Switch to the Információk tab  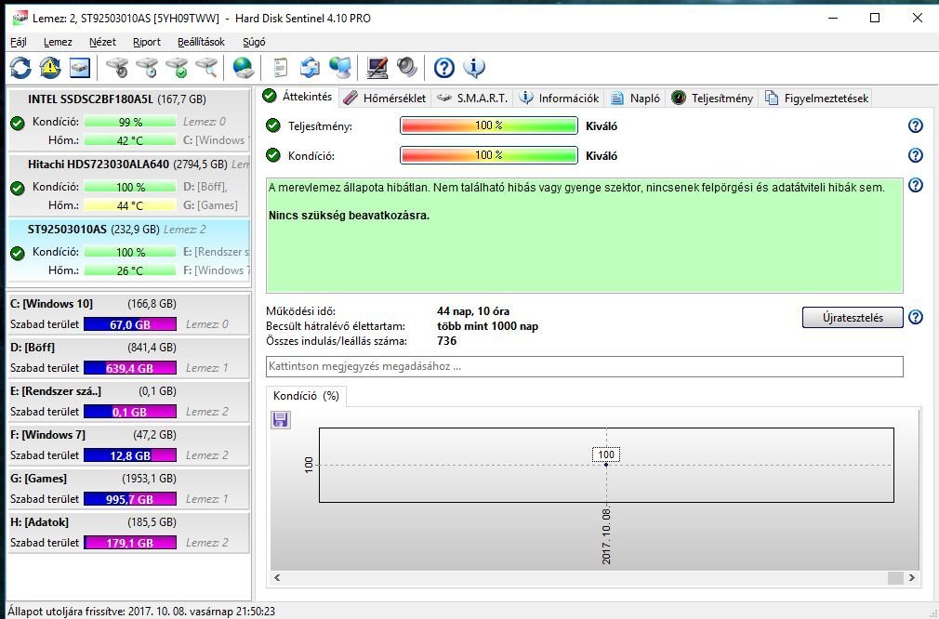[x=559, y=99]
